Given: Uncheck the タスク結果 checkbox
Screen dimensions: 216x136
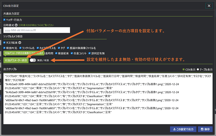Looking at the screenshot, I should pyautogui.click(x=4, y=43).
